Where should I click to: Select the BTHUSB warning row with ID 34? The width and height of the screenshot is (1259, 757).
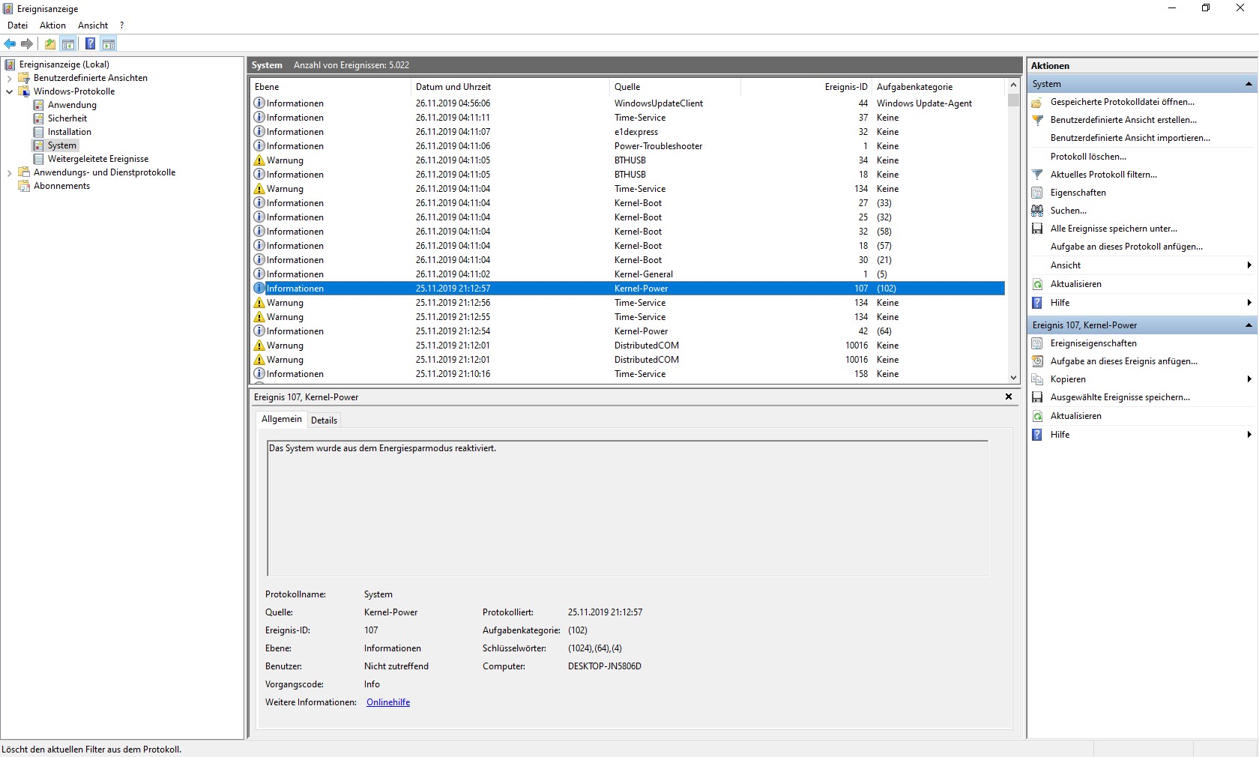629,160
